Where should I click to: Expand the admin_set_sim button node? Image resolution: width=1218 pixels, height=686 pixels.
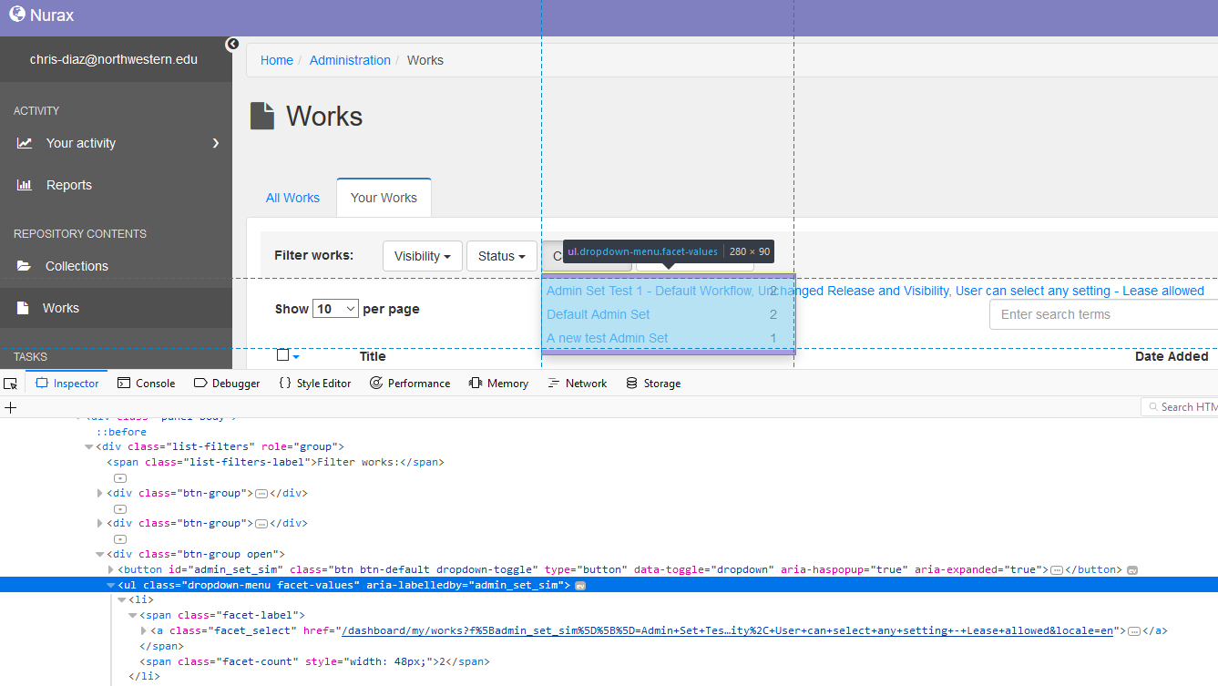[x=111, y=569]
